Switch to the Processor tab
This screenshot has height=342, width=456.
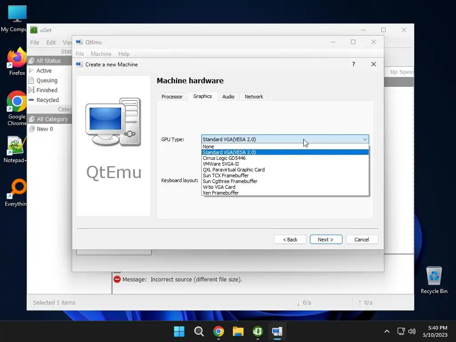[x=172, y=97]
